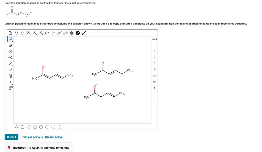The image size is (262, 152).
Task: Create a new blank sketch document
Action: [10, 33]
